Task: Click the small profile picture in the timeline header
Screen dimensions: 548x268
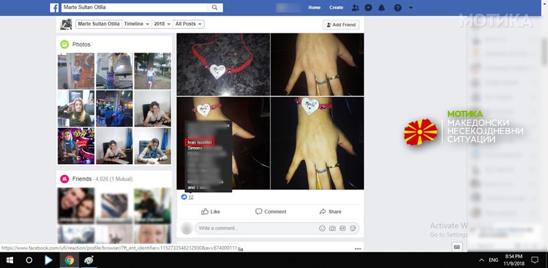Action: (66, 25)
